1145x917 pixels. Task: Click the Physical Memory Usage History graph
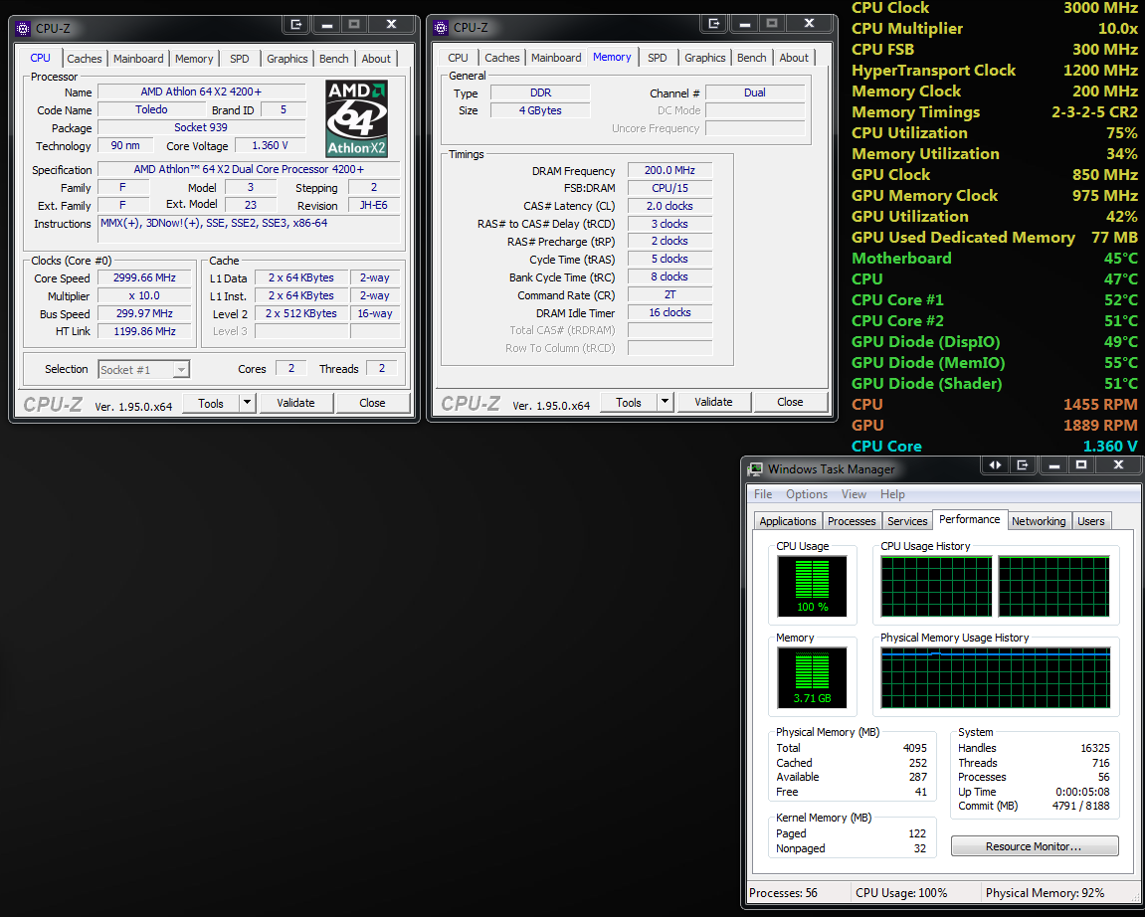996,677
